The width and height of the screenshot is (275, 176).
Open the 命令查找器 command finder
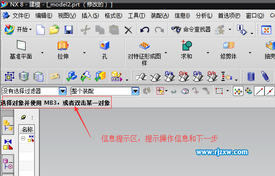point(191,29)
